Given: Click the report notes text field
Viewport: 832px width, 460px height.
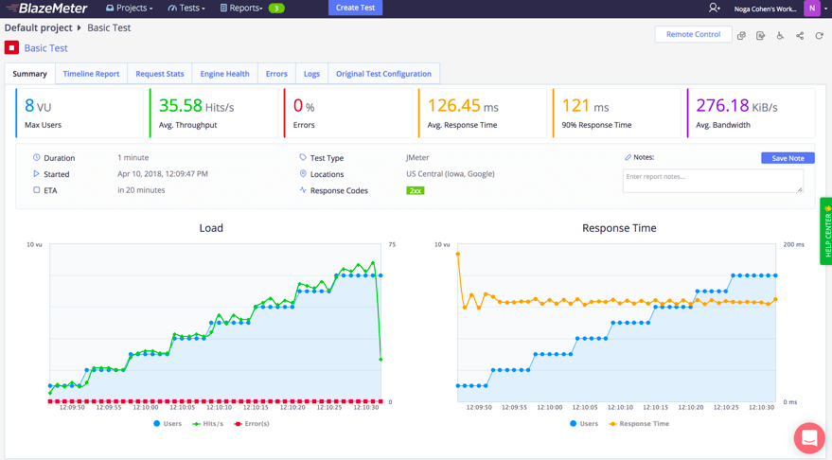Looking at the screenshot, I should [712, 180].
